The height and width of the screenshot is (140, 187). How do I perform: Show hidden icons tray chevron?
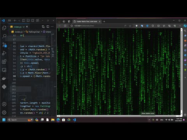[x=149, y=120]
